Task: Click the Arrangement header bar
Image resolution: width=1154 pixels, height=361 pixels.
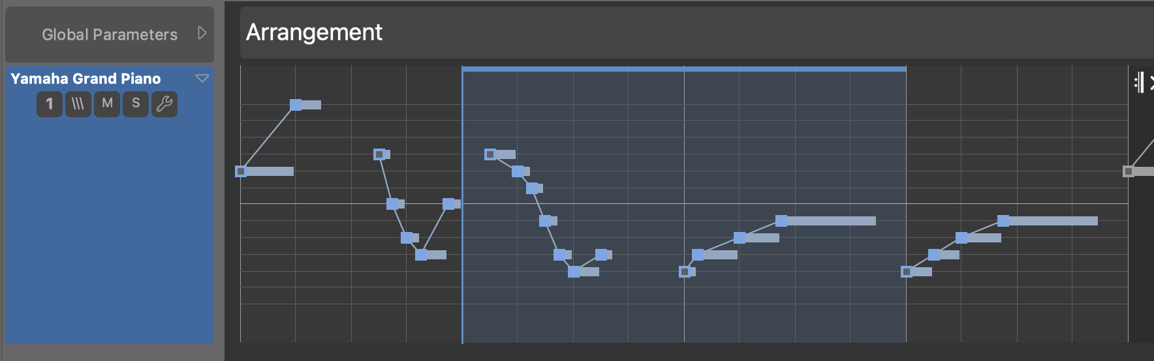Action: coord(696,33)
